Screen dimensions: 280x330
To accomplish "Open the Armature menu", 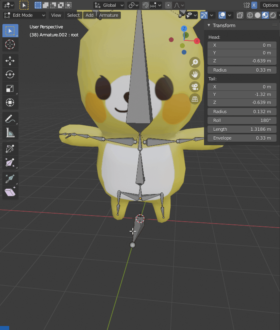I will (109, 15).
